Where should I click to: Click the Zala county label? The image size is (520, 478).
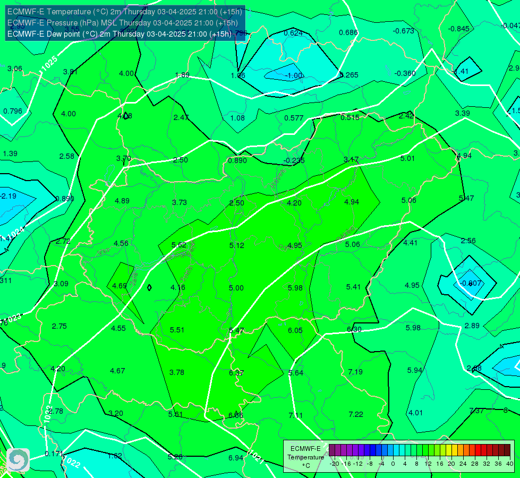133,280
